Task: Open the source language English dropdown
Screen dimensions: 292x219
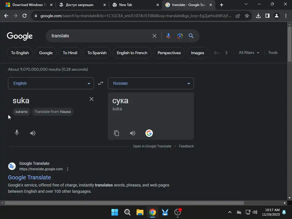Action: (x=51, y=83)
